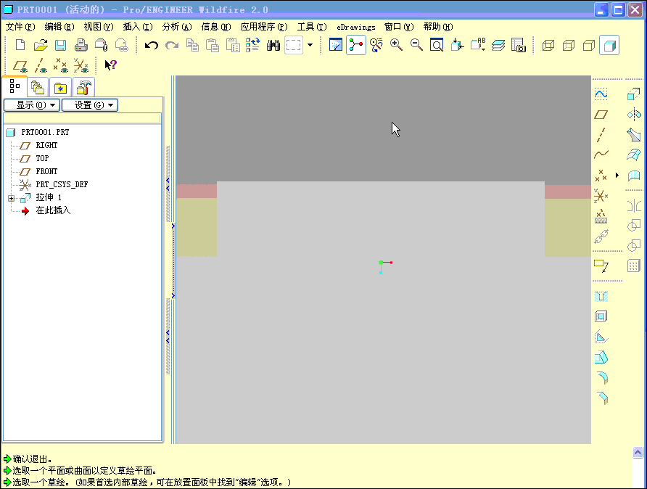Toggle datum axes display
The height and width of the screenshot is (489, 647).
[41, 65]
